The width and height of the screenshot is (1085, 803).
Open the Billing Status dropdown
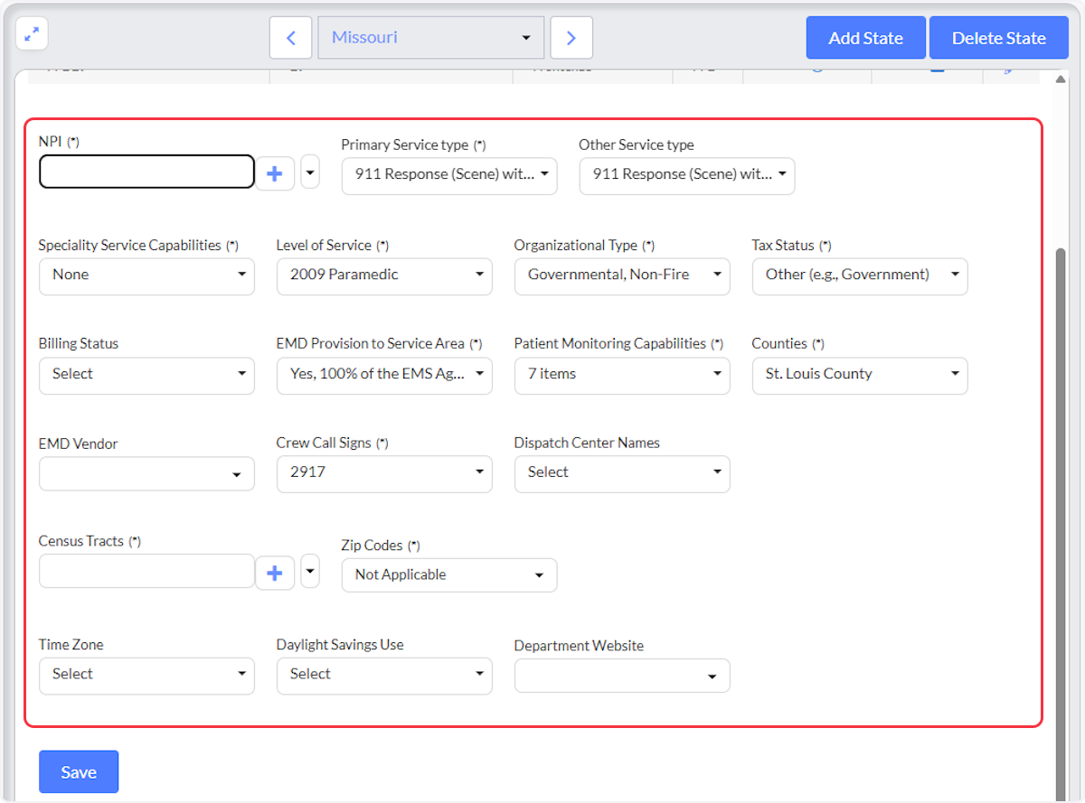(146, 375)
